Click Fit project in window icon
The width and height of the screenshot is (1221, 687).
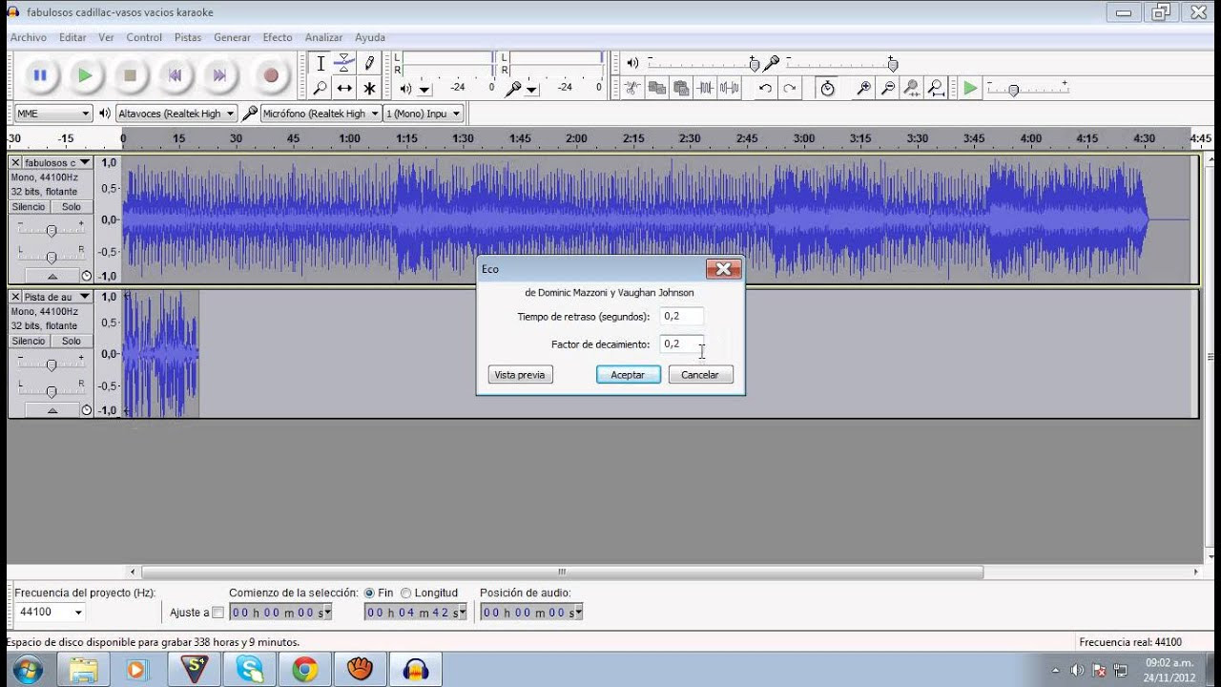coord(937,88)
